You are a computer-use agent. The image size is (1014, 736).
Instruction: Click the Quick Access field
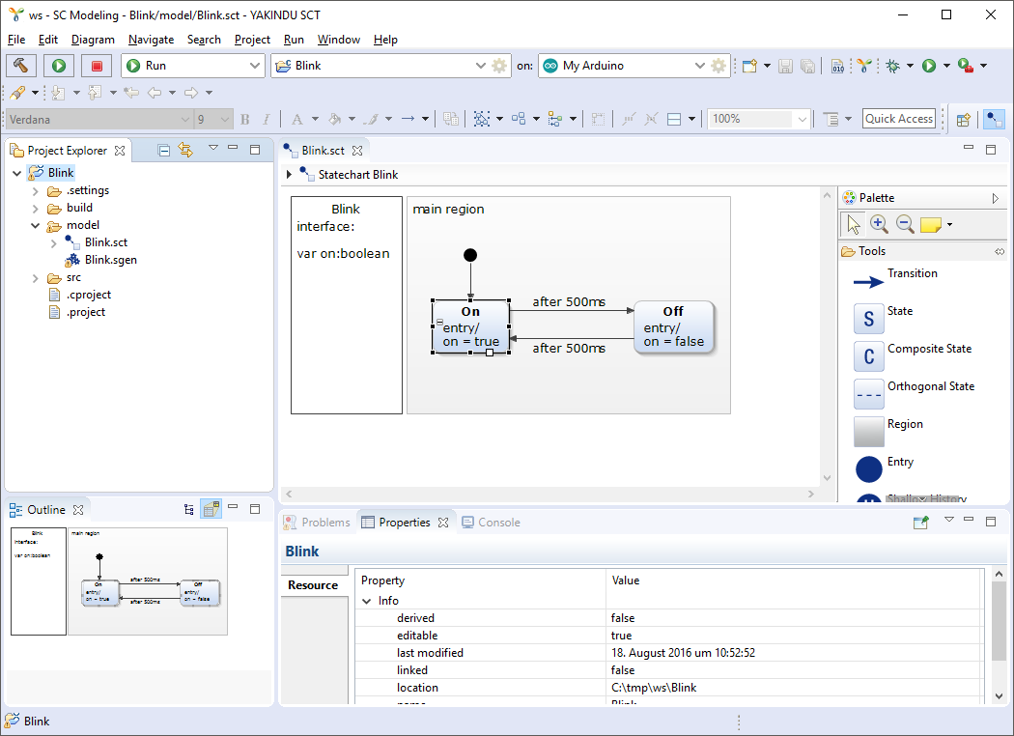click(898, 118)
